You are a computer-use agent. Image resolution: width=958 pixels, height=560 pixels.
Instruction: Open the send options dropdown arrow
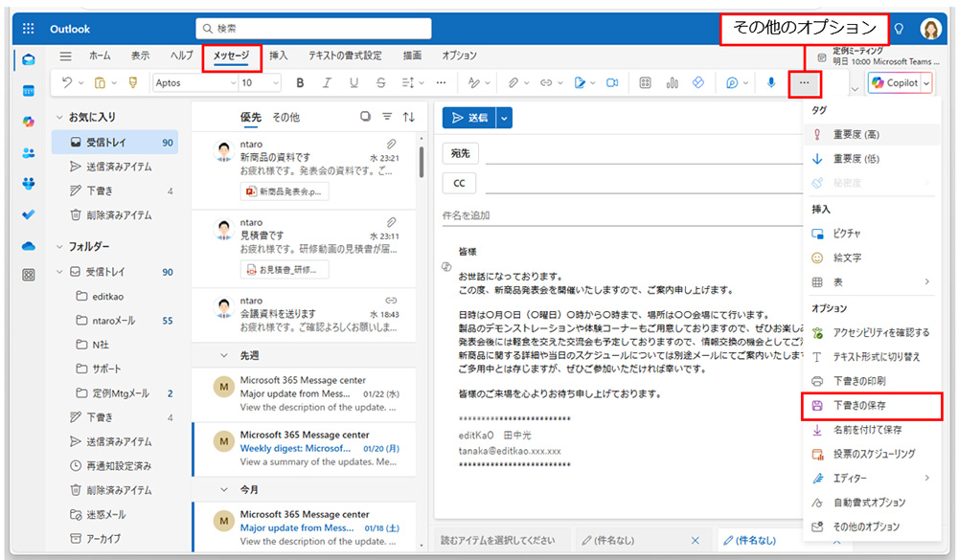click(505, 118)
